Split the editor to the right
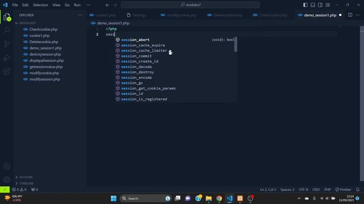 tap(350, 15)
